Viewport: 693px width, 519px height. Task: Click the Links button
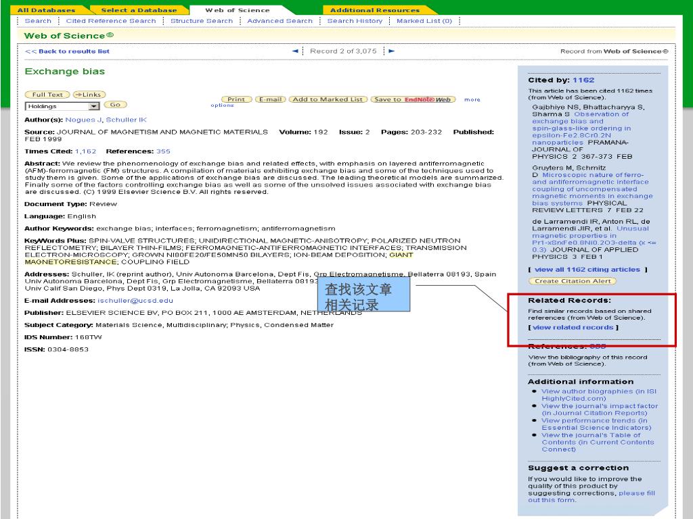89,95
